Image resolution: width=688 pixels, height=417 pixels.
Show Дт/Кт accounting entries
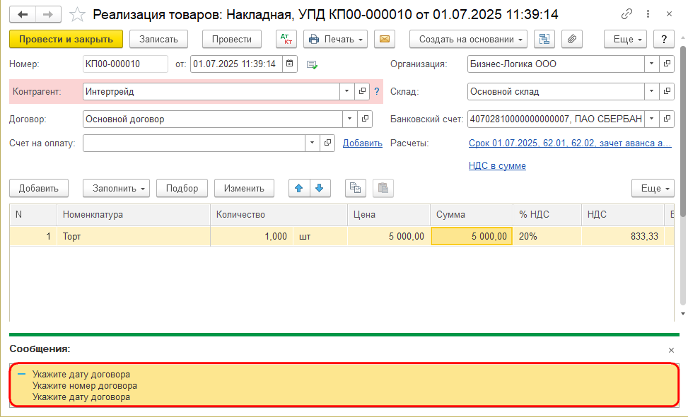tap(286, 39)
